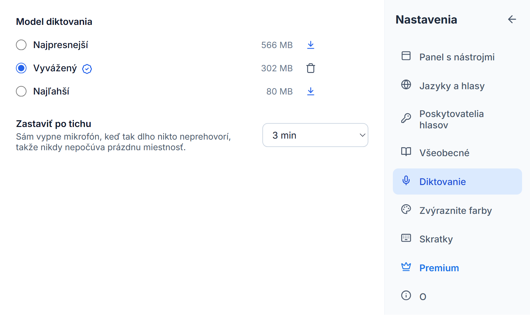Click the crown icon beside Premium
Image resolution: width=530 pixels, height=315 pixels.
tap(406, 267)
